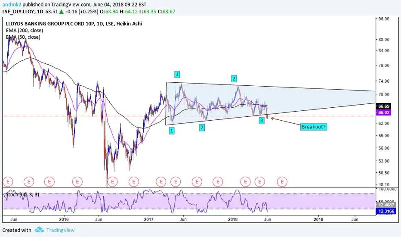
Task: Select the label 2 below the lower trendline
Action: 202,128
